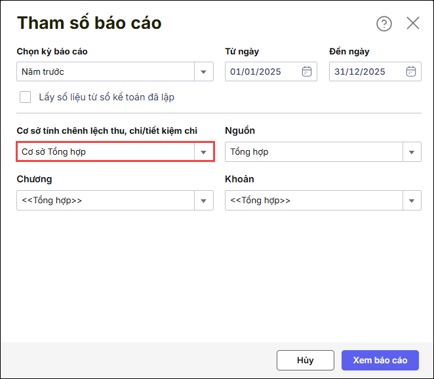Viewport: 434px width, 379px height.
Task: Click the Nguồn Tổng hợp field
Action: 313,152
